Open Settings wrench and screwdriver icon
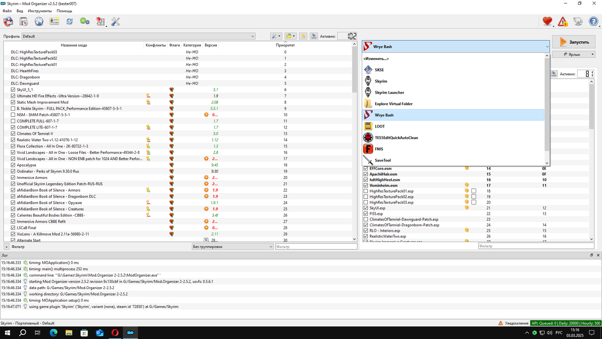 pyautogui.click(x=115, y=22)
